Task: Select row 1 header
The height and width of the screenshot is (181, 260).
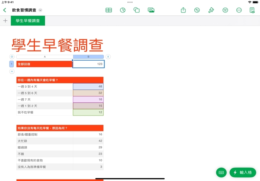Action: click(11, 64)
